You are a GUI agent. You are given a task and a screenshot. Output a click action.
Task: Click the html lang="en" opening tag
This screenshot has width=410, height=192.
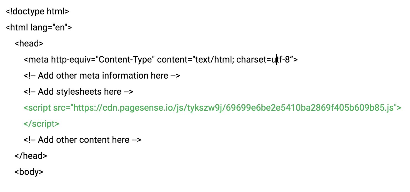39,28
